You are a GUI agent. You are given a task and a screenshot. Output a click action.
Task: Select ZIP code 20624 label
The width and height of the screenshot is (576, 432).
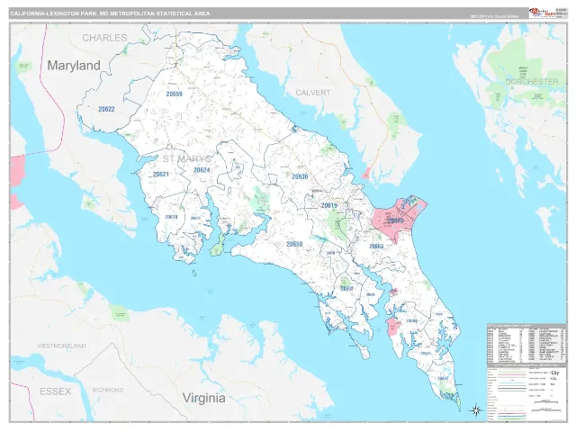click(x=202, y=170)
